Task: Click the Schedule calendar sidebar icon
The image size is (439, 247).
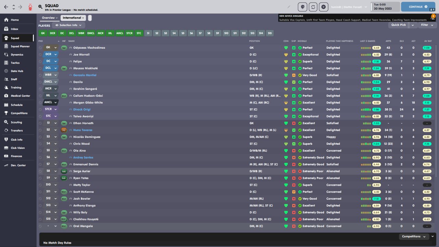Action: (6, 105)
